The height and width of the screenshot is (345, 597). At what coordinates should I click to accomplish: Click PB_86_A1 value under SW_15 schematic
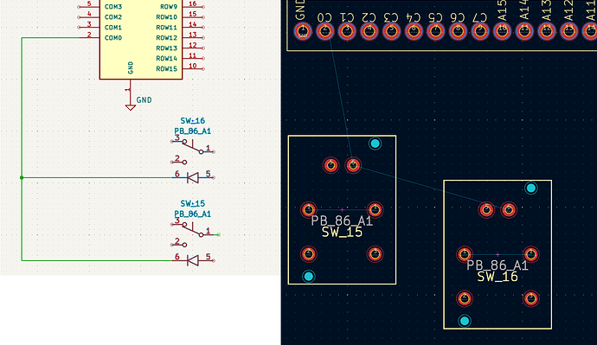click(193, 214)
